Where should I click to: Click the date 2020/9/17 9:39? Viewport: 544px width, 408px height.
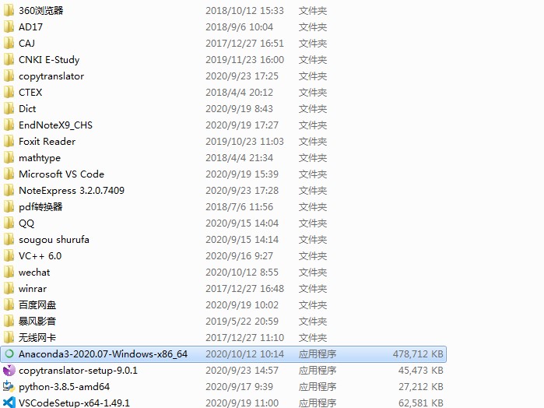pos(239,386)
